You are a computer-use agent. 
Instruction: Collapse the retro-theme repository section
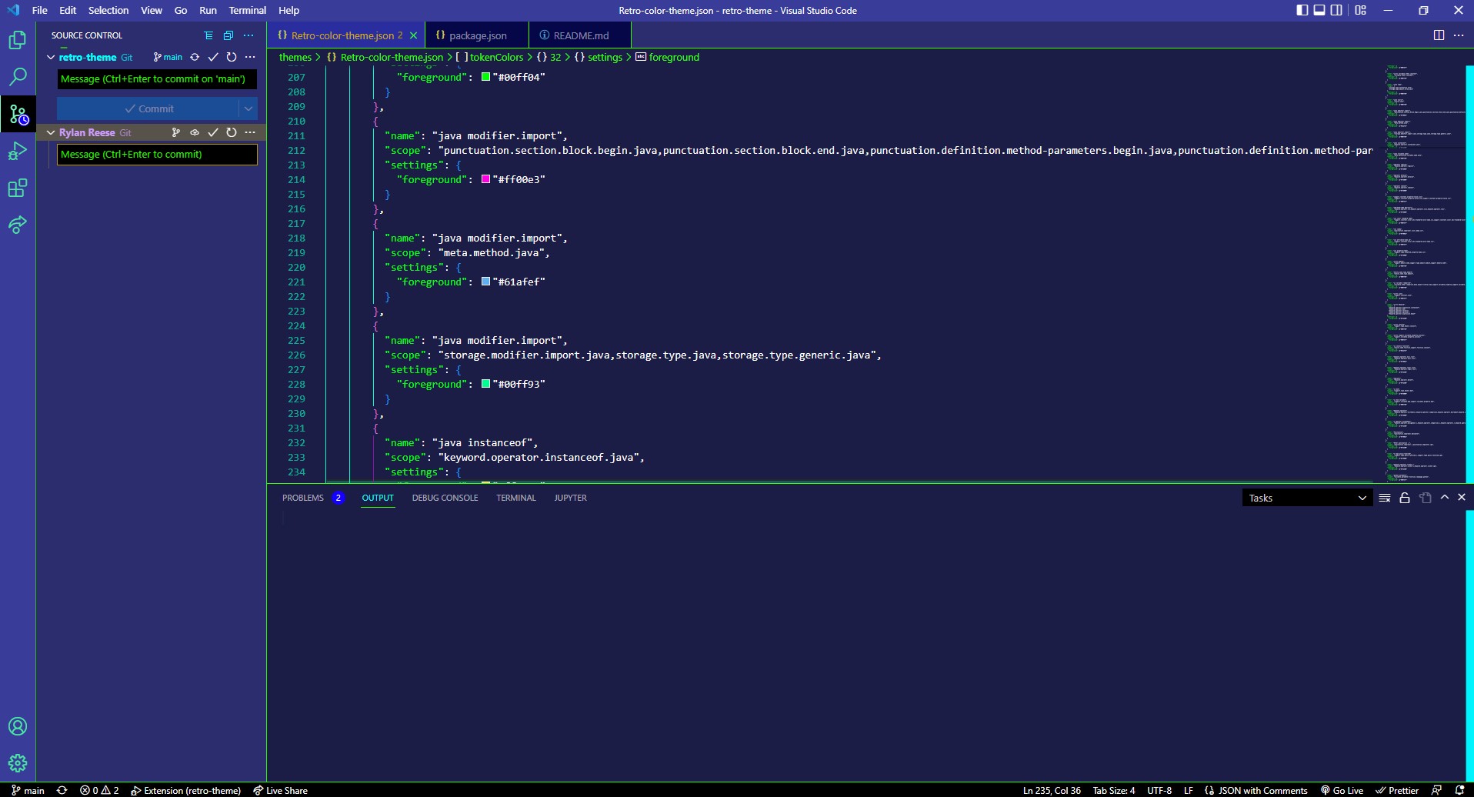(x=51, y=57)
